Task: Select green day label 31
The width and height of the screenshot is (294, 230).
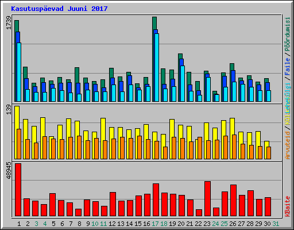Action: point(276,224)
